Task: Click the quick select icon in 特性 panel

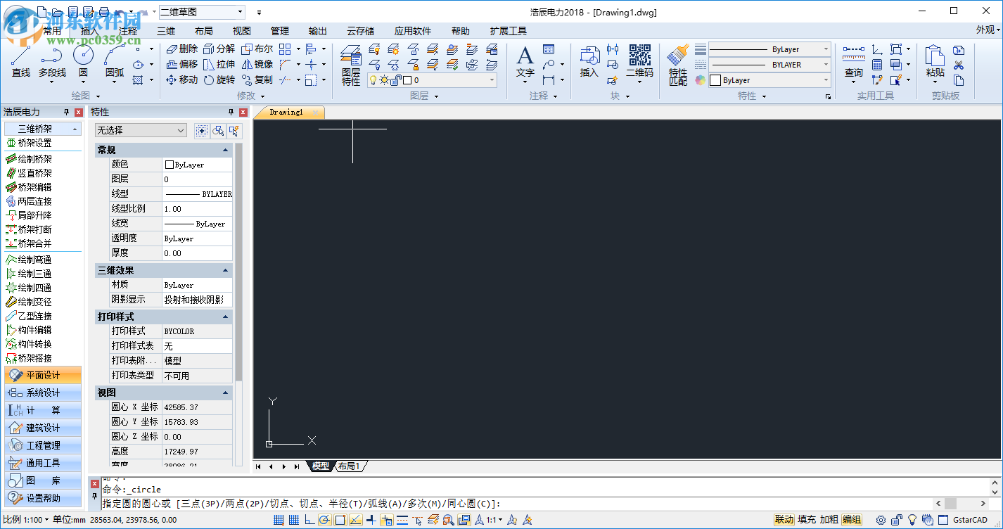Action: point(234,130)
